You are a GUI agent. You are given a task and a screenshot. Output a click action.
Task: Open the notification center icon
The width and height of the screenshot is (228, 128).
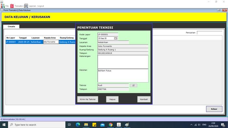[x=223, y=125]
